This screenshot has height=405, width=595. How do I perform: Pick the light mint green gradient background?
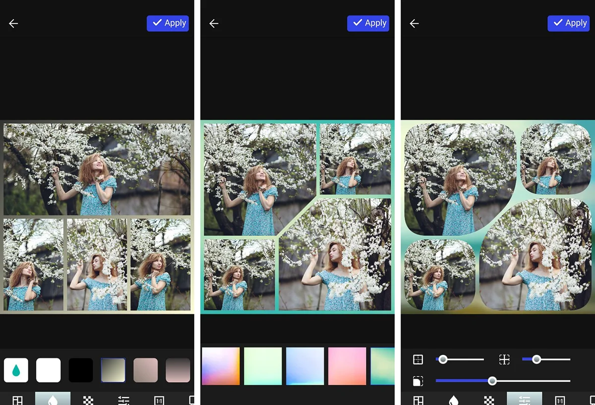click(x=263, y=366)
